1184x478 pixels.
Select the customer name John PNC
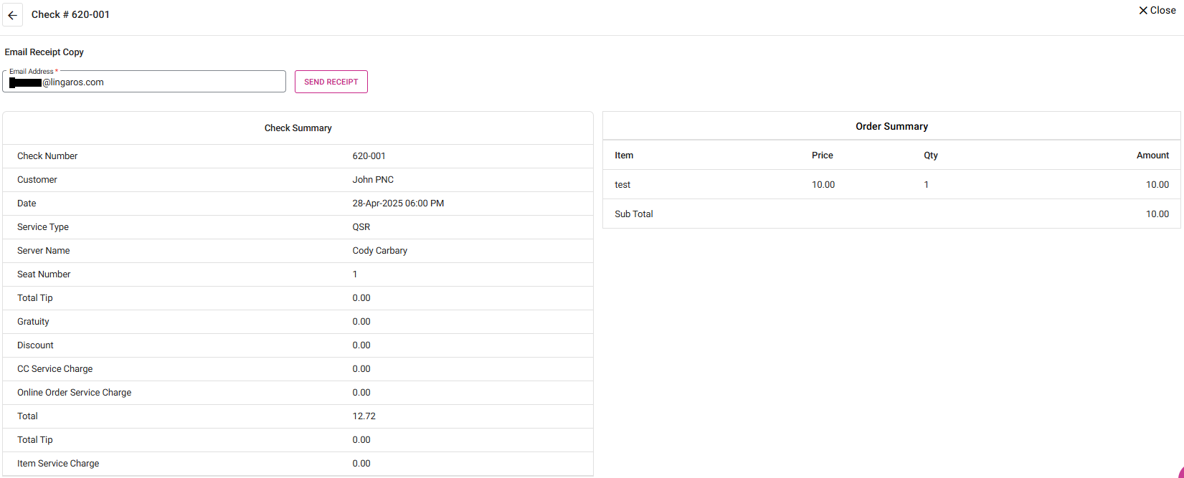[x=373, y=180]
